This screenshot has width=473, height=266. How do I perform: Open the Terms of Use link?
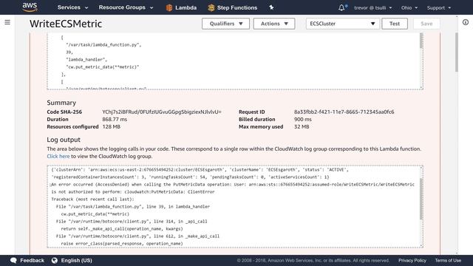tap(448, 260)
